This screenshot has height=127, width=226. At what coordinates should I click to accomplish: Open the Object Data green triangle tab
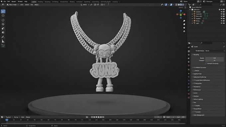pos(189,91)
